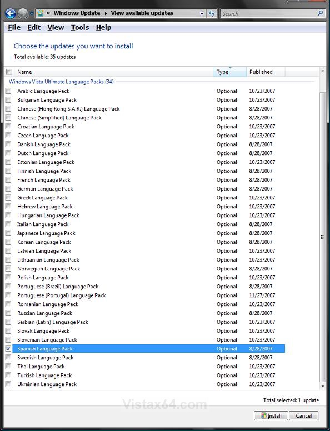Select Portuguese (Portugal) Language Pack row

pos(148,295)
